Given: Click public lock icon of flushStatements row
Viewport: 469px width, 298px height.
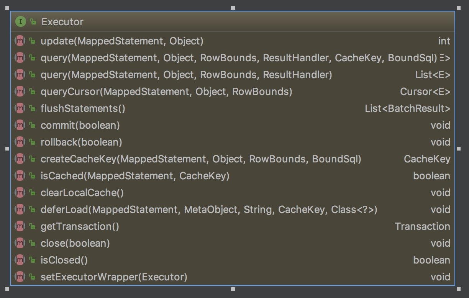Looking at the screenshot, I should [33, 108].
